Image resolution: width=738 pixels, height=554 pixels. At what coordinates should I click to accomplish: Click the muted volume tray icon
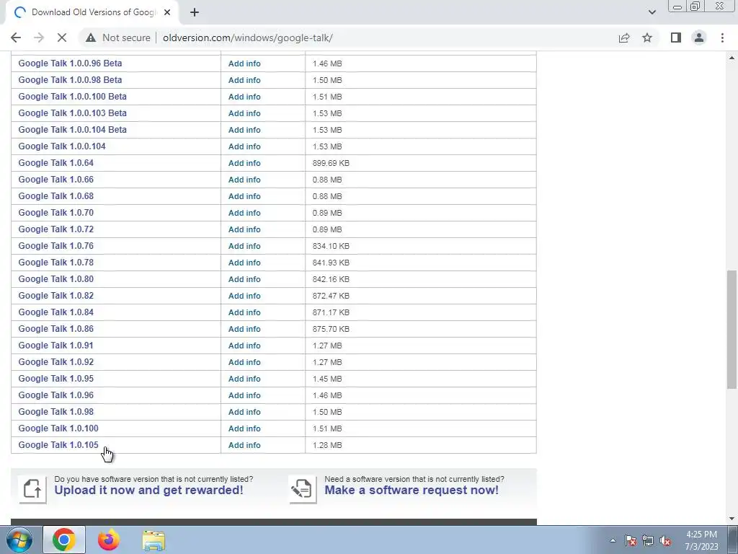[x=665, y=540]
